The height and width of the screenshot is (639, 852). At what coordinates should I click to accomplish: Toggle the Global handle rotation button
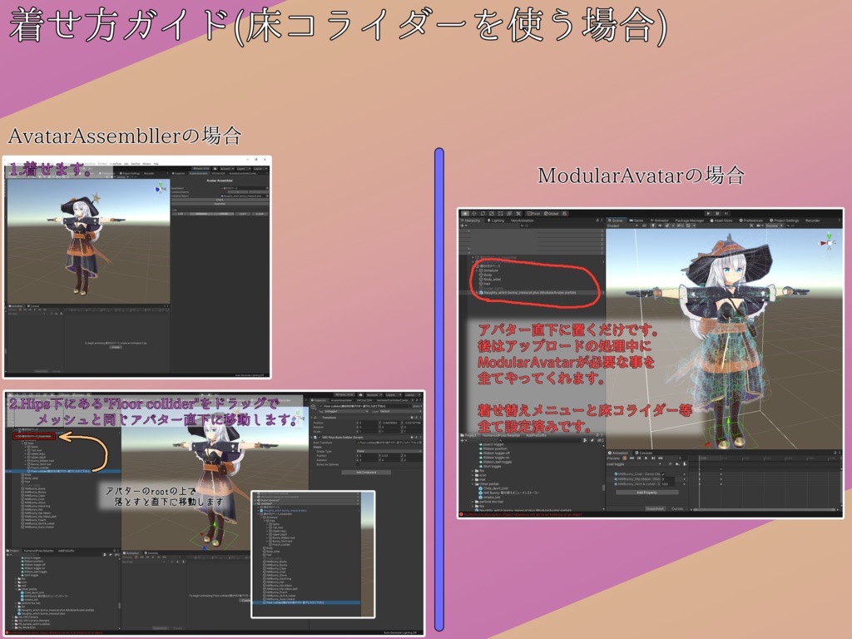551,214
